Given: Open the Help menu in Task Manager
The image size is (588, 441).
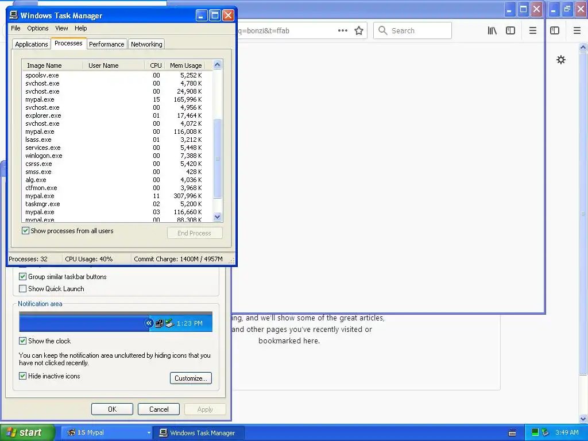Looking at the screenshot, I should 80,28.
